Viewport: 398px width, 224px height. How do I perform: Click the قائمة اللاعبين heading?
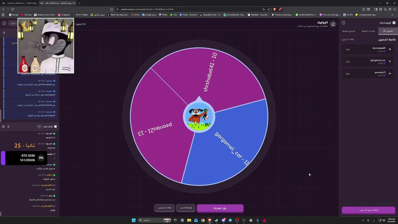tap(387, 40)
